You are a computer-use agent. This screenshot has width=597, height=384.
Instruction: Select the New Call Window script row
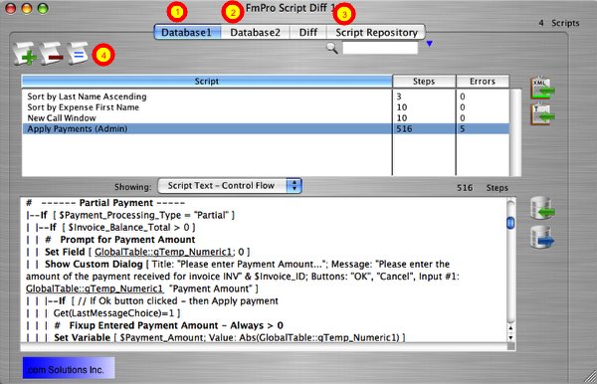[266, 118]
